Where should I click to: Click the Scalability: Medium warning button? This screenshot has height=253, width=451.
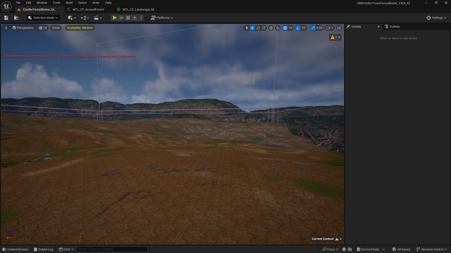(80, 28)
